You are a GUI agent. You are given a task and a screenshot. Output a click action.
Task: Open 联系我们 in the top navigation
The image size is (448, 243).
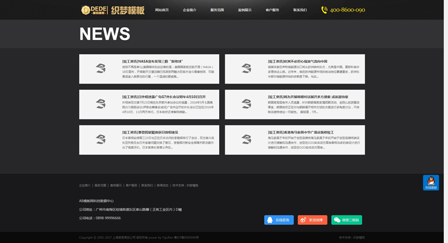(x=300, y=10)
